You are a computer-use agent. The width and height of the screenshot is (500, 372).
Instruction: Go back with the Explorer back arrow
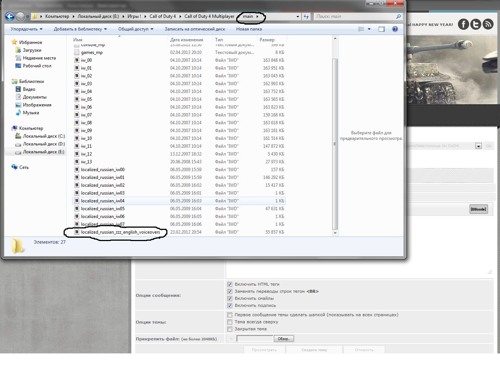(x=10, y=16)
